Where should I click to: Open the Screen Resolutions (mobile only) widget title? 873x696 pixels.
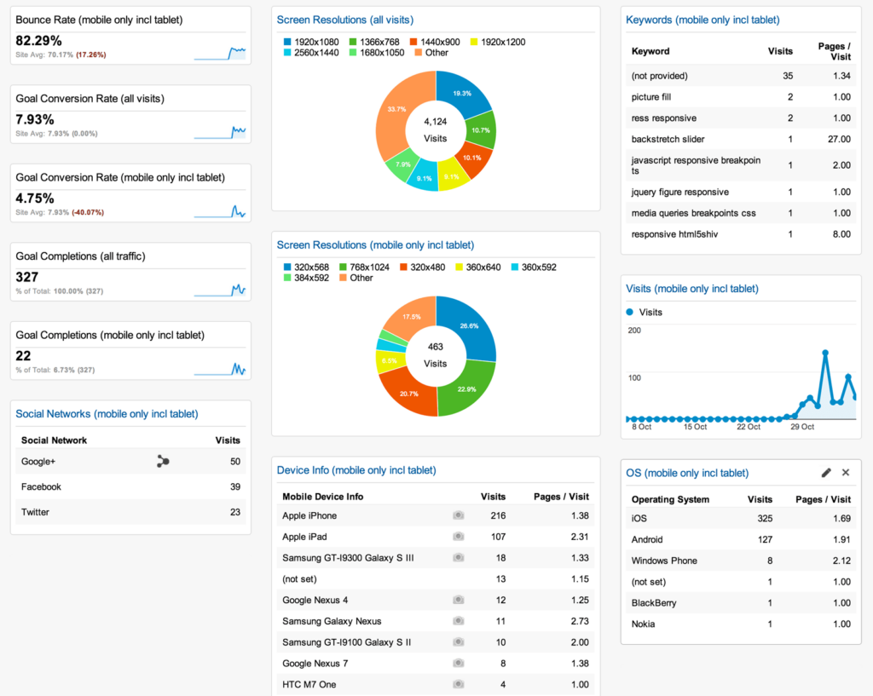(x=375, y=245)
